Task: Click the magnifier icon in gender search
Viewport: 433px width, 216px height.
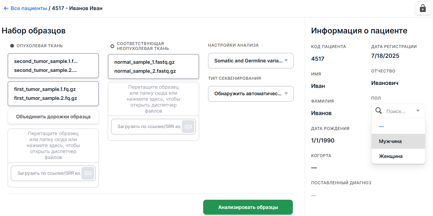Action: pyautogui.click(x=378, y=111)
